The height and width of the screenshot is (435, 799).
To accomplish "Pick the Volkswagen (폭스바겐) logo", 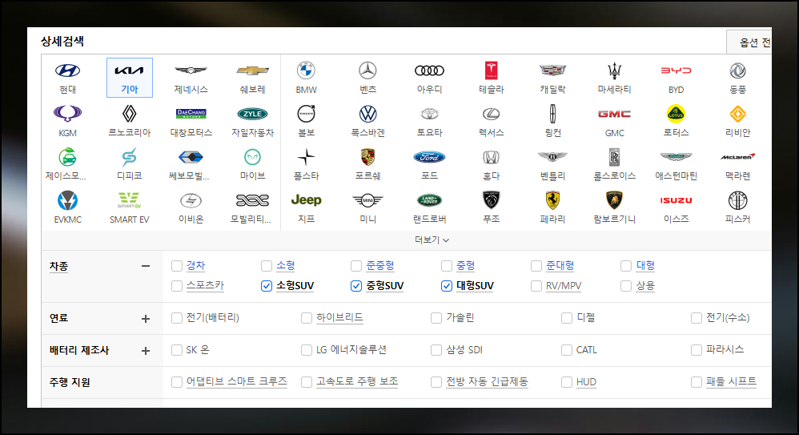I will (368, 114).
